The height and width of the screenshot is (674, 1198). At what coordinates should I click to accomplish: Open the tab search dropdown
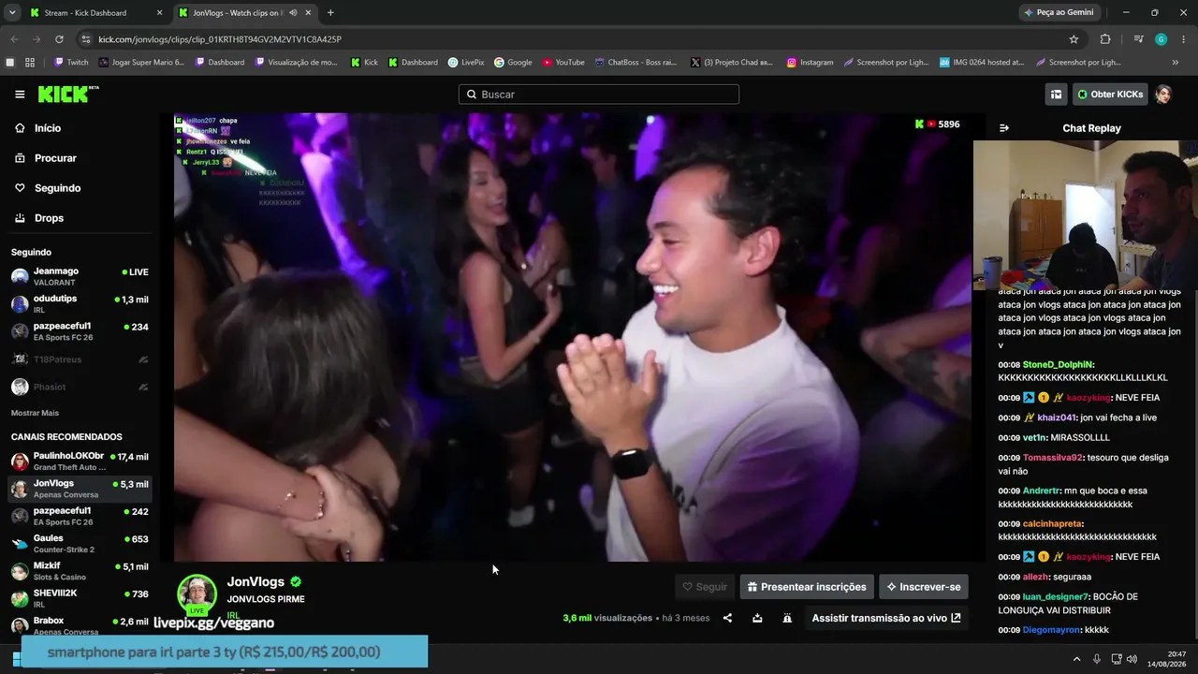(x=12, y=13)
